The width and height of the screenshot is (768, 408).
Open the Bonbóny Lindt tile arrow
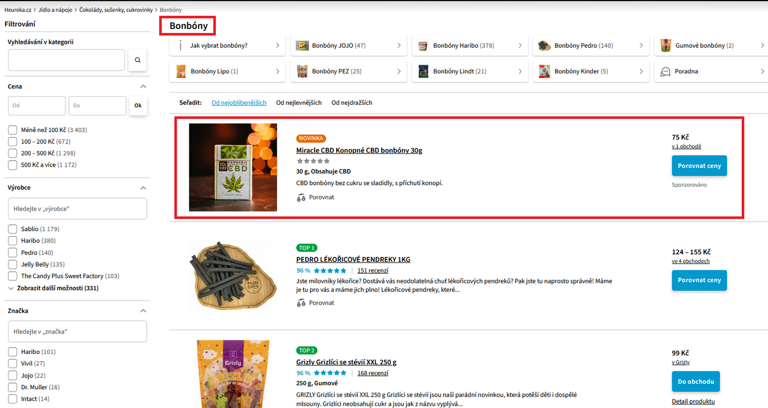(x=520, y=71)
